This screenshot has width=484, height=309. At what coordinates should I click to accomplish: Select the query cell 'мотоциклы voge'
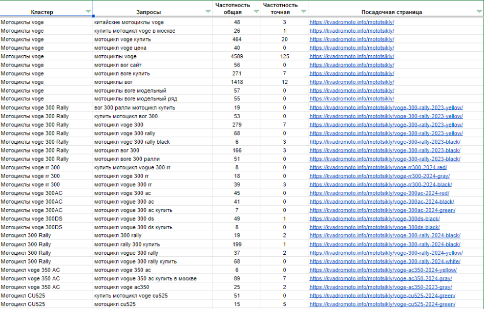click(x=153, y=56)
